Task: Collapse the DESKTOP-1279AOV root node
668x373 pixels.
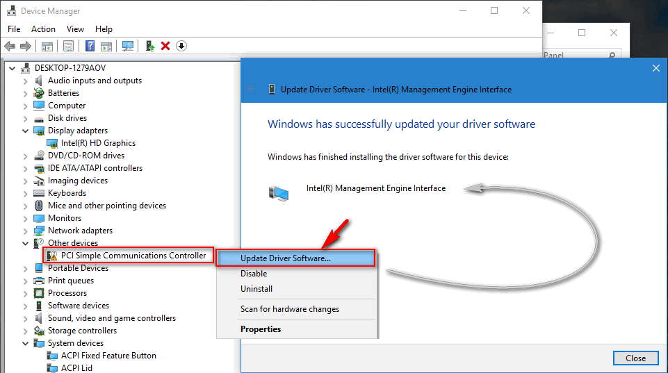Action: pyautogui.click(x=12, y=68)
